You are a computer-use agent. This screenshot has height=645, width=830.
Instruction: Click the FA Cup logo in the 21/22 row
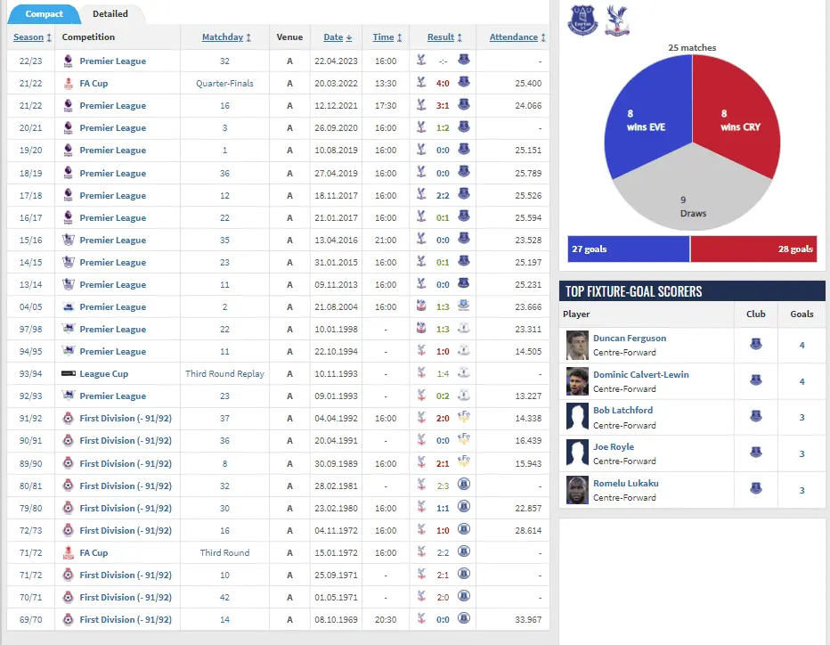click(x=68, y=84)
